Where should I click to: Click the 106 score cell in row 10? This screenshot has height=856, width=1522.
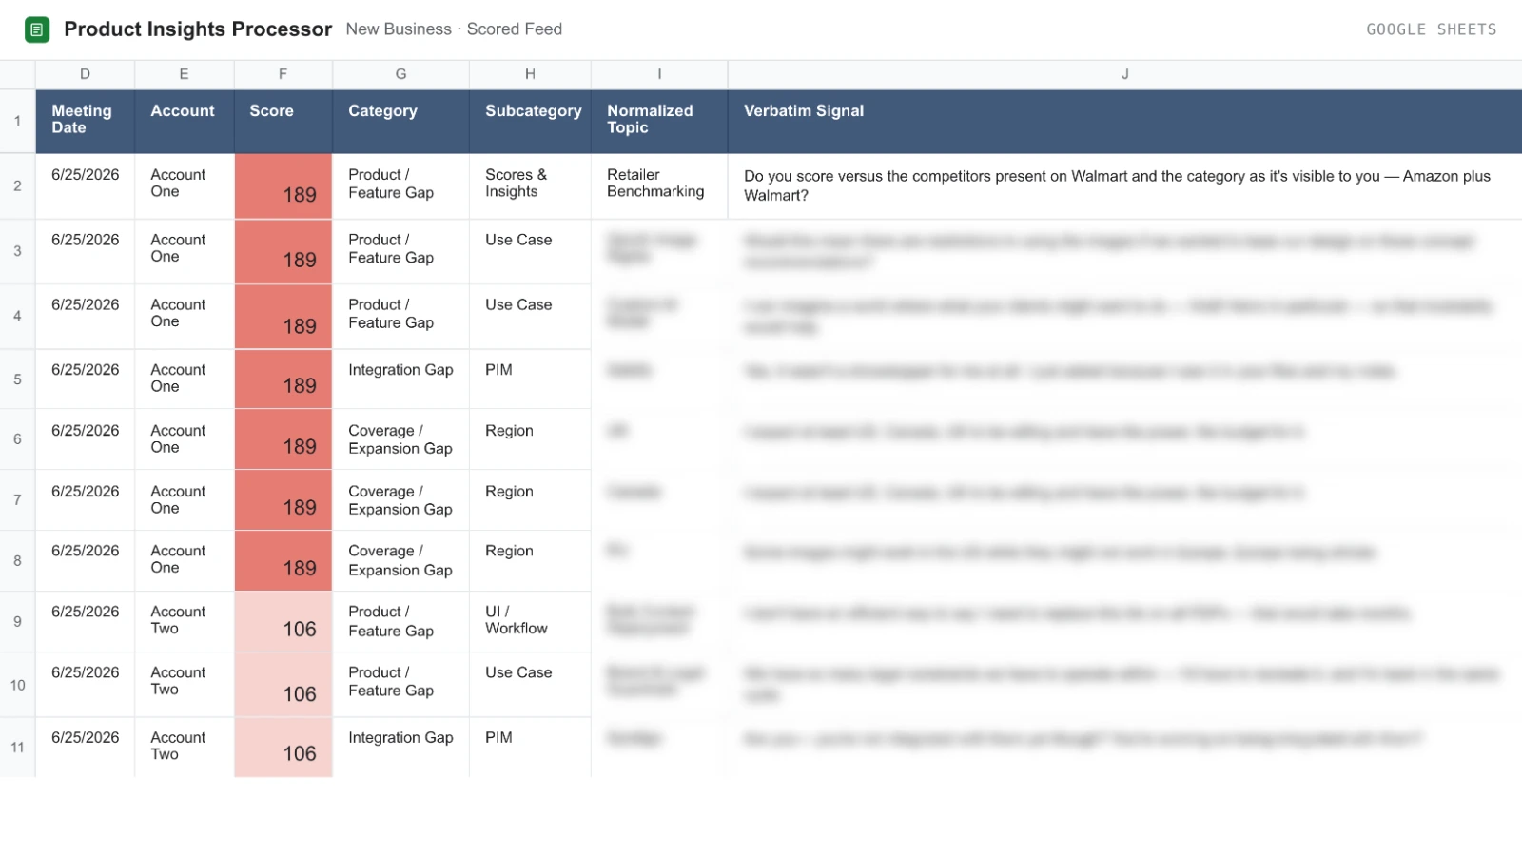pos(283,685)
